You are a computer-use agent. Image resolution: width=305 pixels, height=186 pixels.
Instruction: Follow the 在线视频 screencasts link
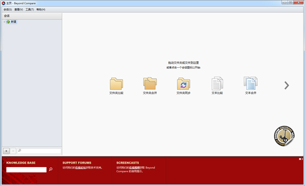[x=134, y=168]
